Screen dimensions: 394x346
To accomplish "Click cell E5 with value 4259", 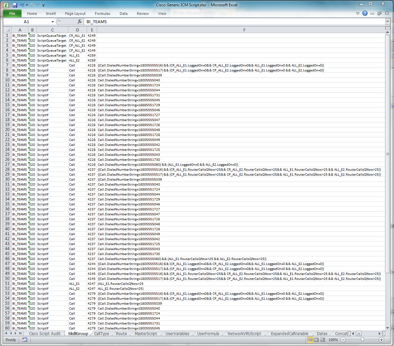I will (92, 55).
